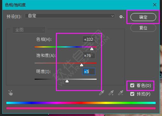
Task: Click the 明度(I) value field +5
Action: [89, 72]
